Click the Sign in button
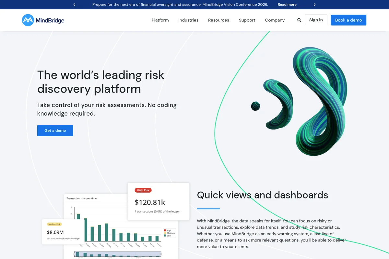Viewport: 389px width, 259px height. (x=316, y=20)
